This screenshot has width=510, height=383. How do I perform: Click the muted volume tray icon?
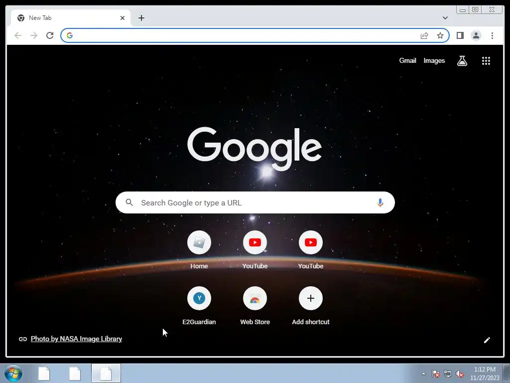(460, 374)
